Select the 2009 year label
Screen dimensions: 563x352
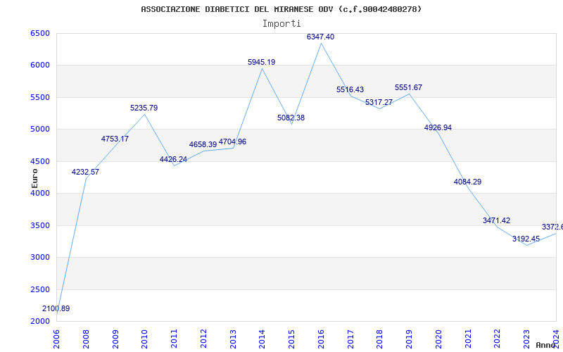pos(115,339)
